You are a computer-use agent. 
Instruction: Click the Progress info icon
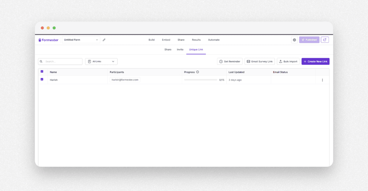[x=198, y=72]
